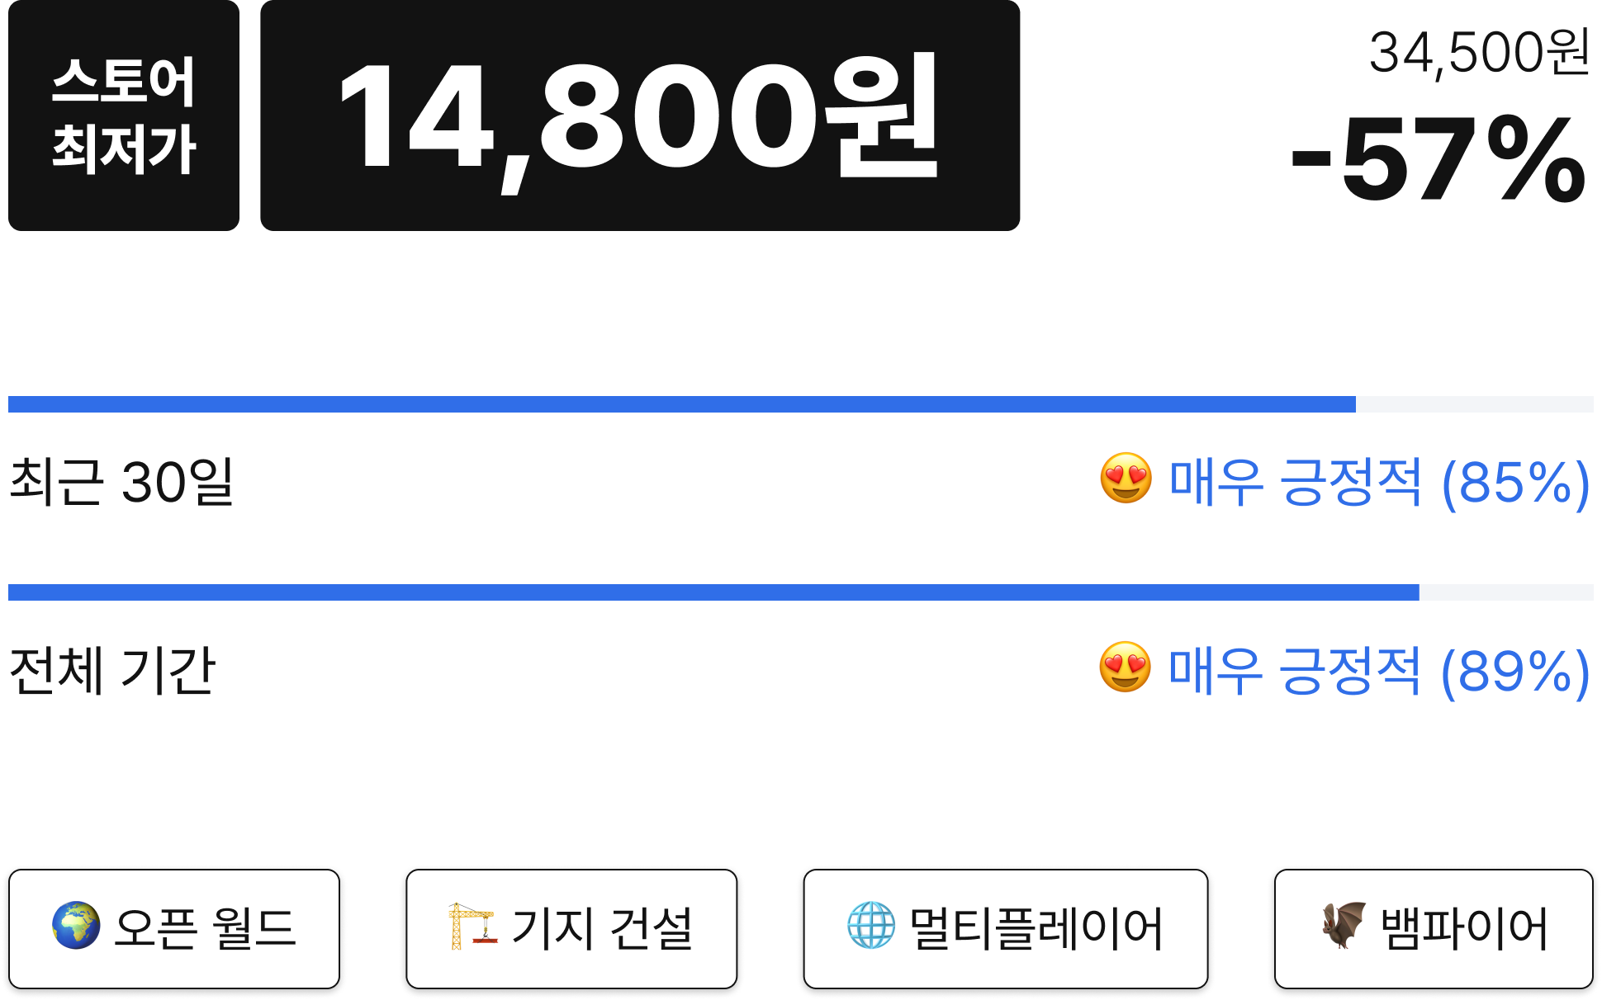Click the recent 30-day rating bar
The image size is (1602, 1000).
(801, 404)
